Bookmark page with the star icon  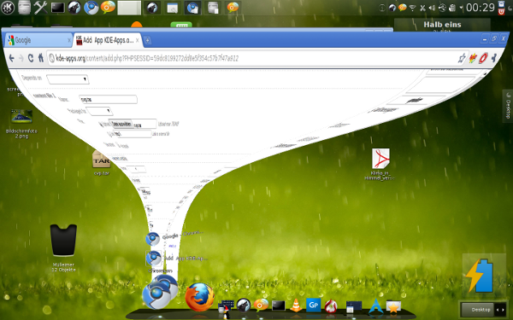pos(462,58)
